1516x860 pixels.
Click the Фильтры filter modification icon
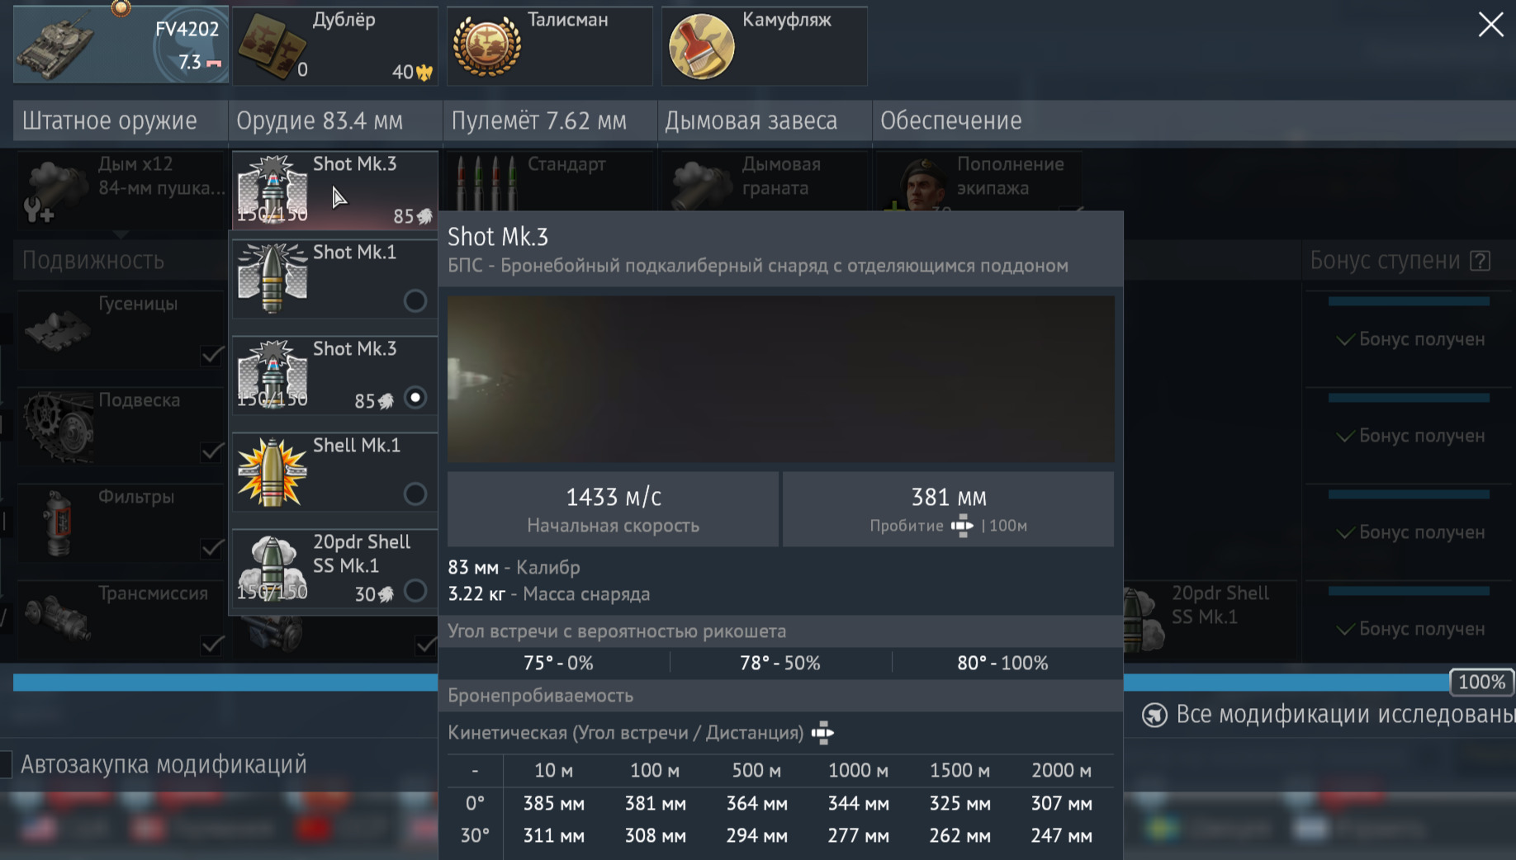[56, 522]
